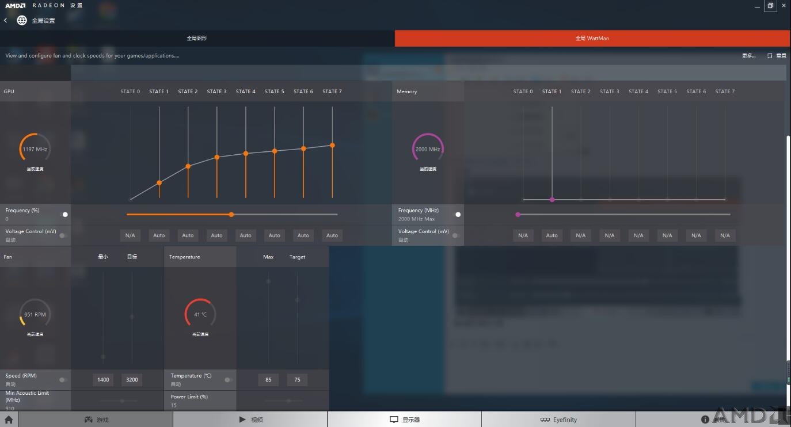Adjust the GPU frequency percentage slider handle

click(231, 214)
